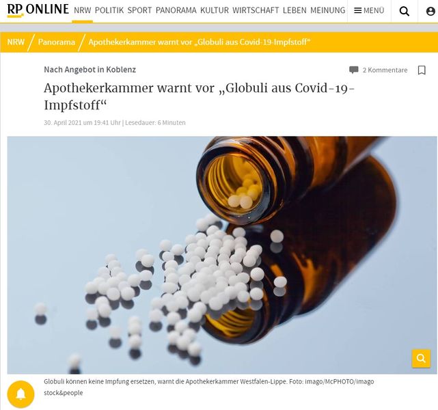Go to the PANORAMA section

(x=176, y=11)
